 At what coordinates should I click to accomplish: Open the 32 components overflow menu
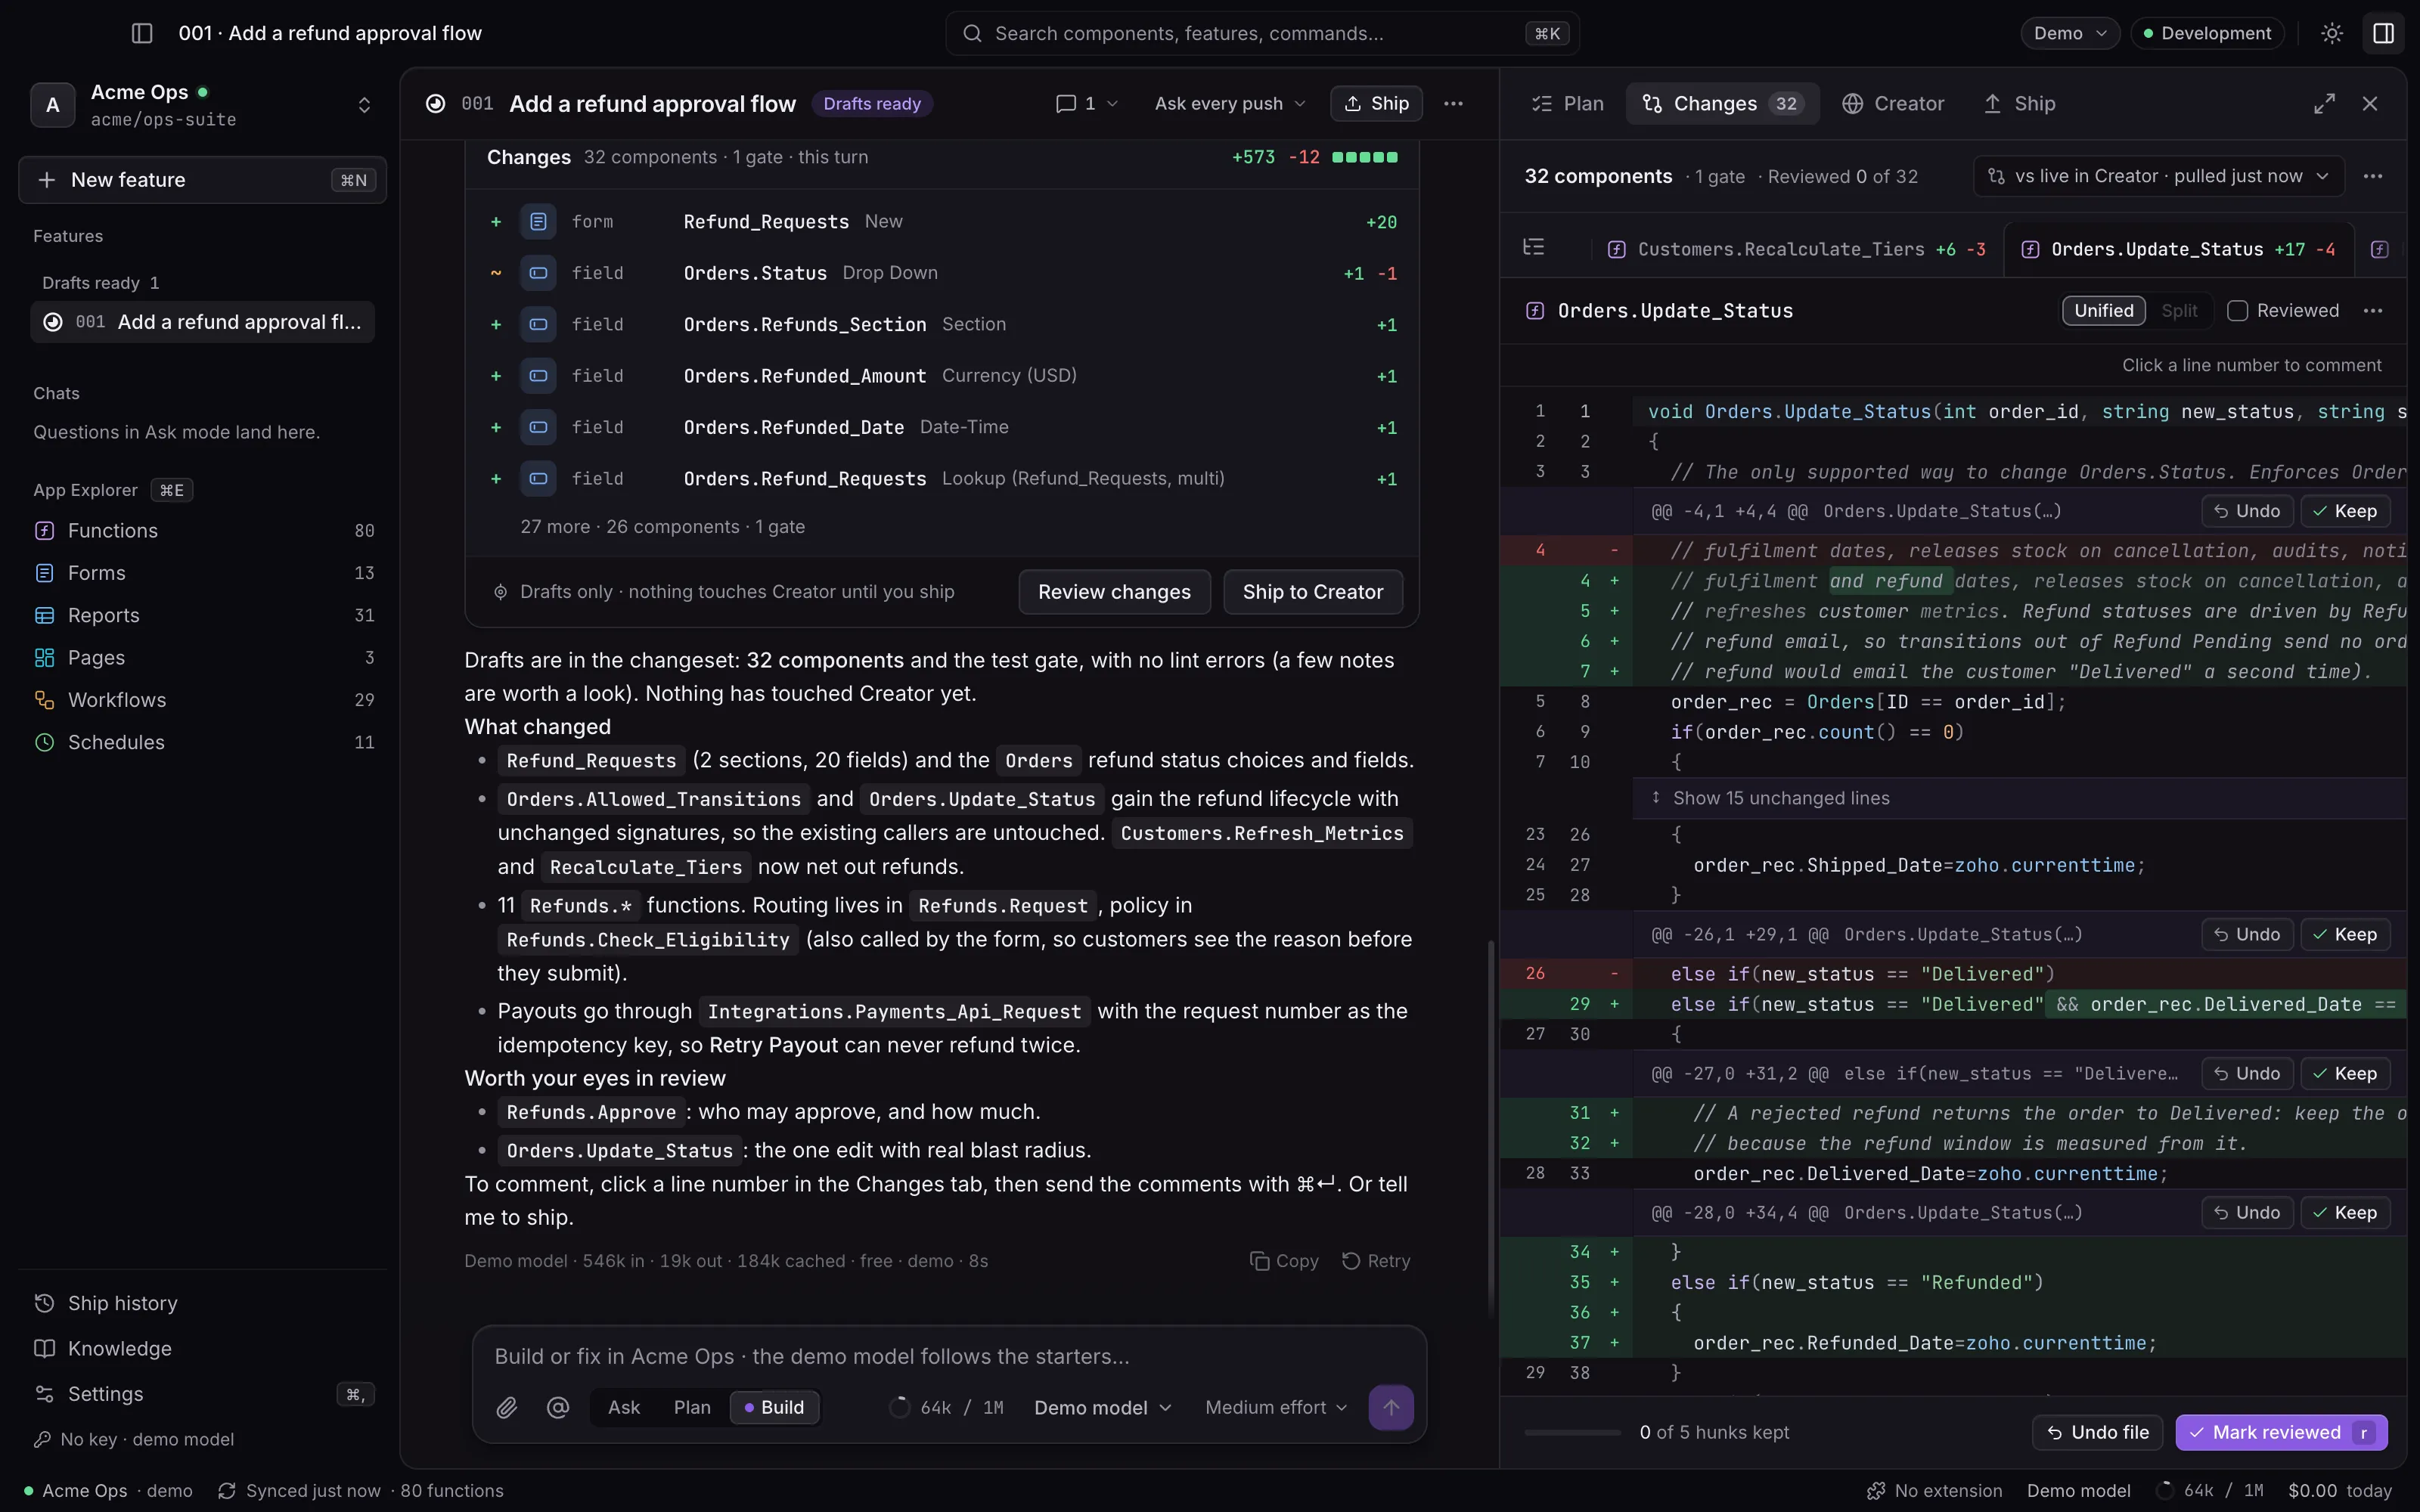2373,176
